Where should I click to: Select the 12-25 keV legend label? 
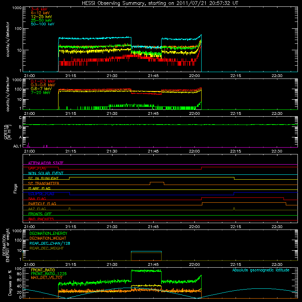coord(42,17)
